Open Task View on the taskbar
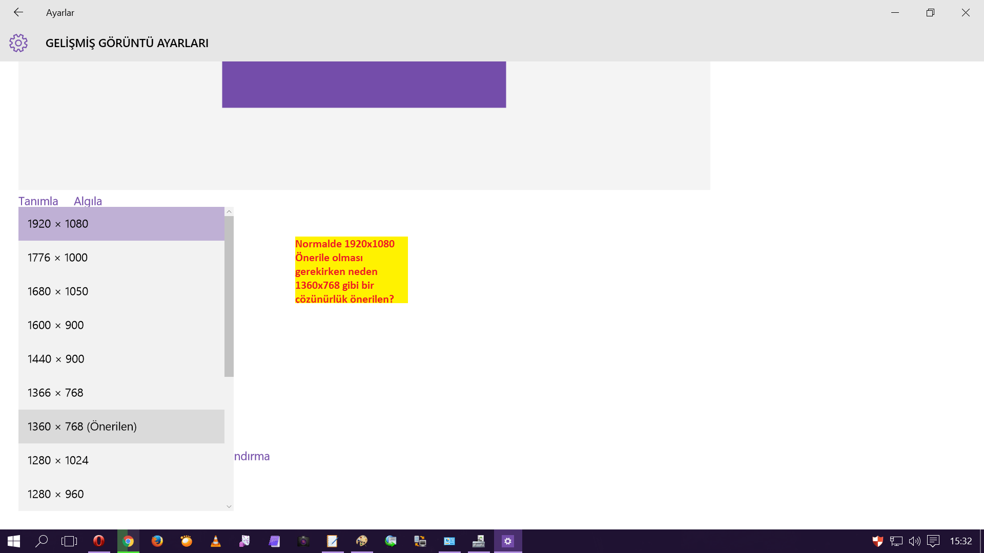 [x=69, y=541]
